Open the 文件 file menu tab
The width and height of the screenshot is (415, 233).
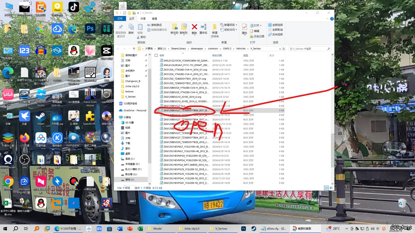point(120,18)
